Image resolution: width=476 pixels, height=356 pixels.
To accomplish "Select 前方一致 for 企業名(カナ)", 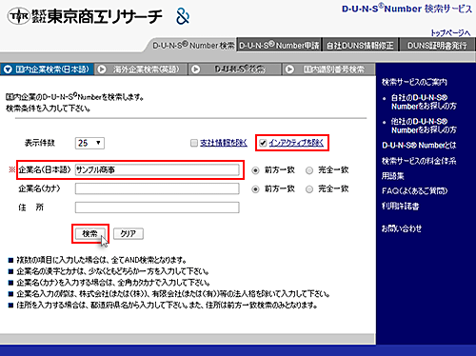I will point(255,189).
